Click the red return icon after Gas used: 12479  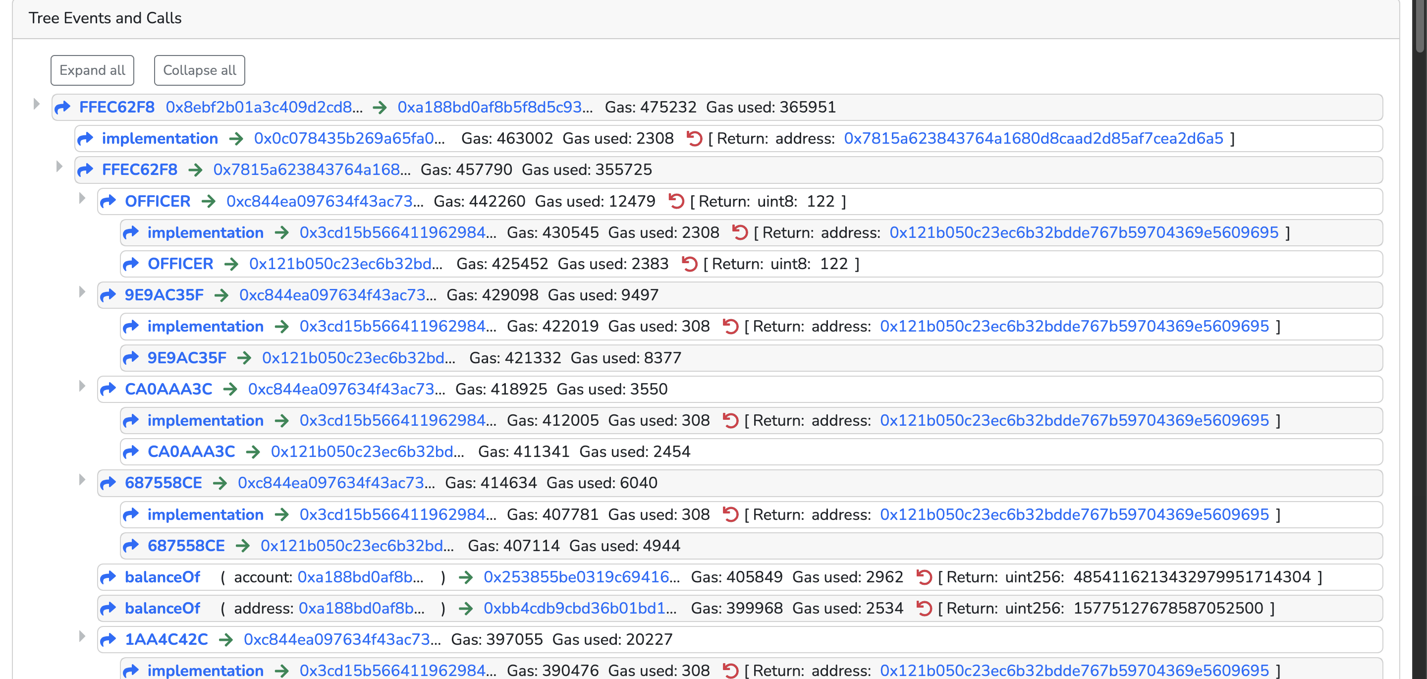(x=676, y=201)
